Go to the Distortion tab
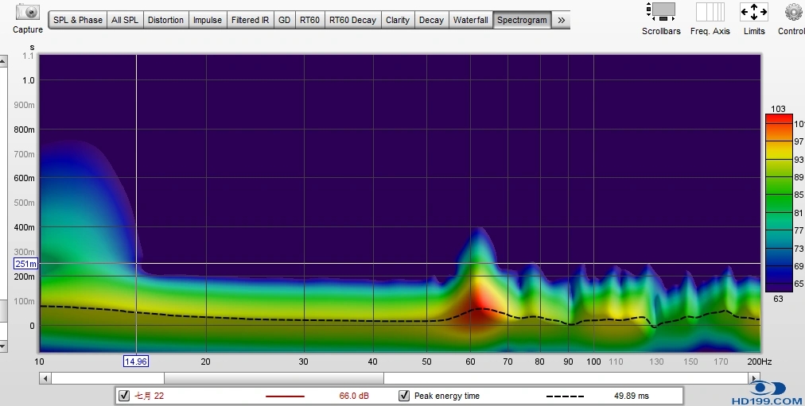This screenshot has height=406, width=805. point(165,20)
